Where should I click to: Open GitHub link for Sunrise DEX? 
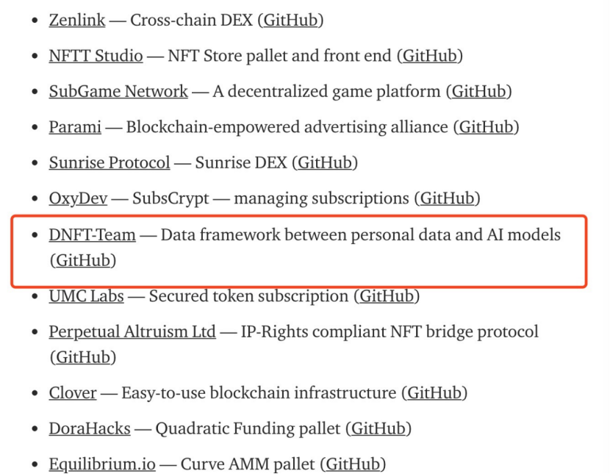click(x=325, y=162)
